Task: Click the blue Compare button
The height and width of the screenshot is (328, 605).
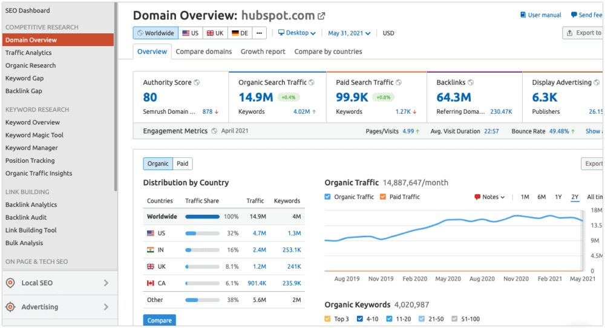Action: 159,320
